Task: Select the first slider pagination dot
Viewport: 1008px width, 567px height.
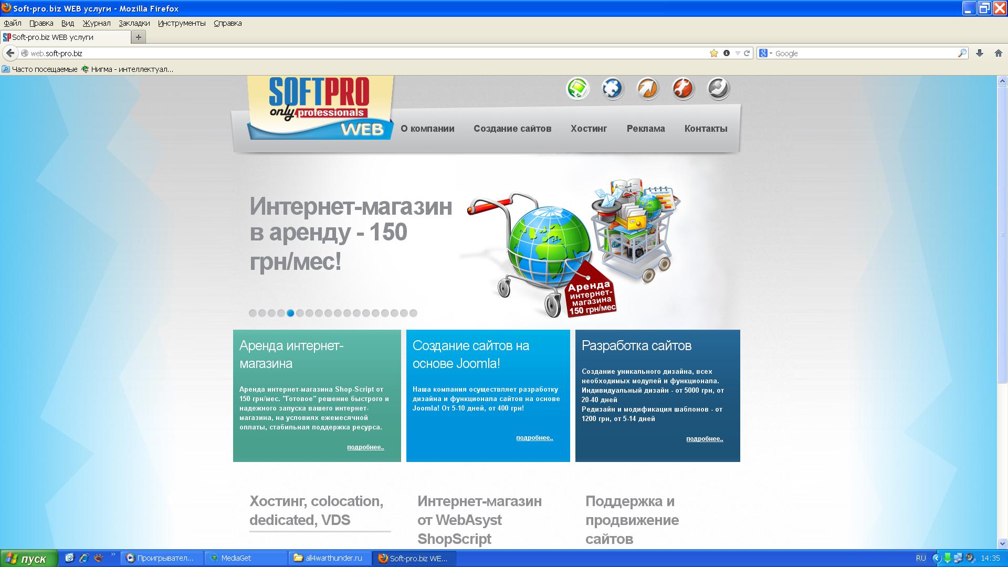Action: pos(253,313)
